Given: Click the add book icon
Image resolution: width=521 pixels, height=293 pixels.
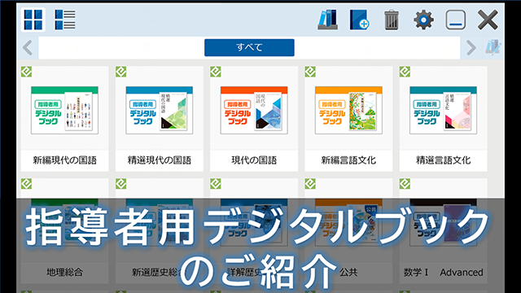Looking at the screenshot, I should (359, 20).
